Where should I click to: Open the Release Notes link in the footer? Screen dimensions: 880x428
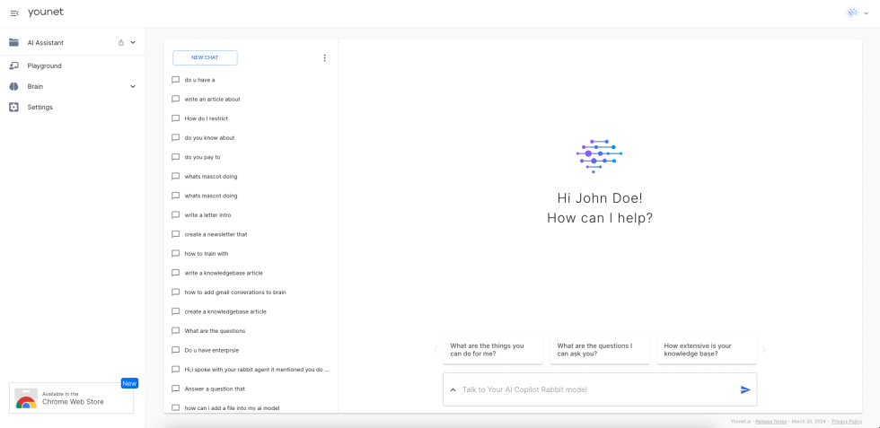[770, 421]
